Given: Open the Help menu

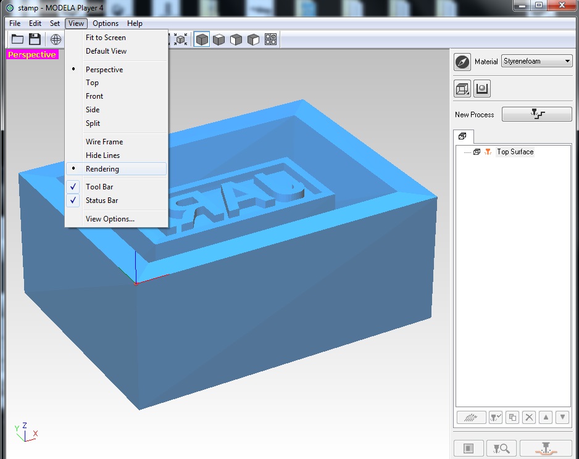Looking at the screenshot, I should click(x=135, y=23).
